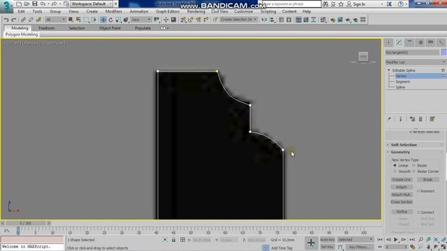The width and height of the screenshot is (447, 251).
Task: Toggle Set Key mode
Action: (328, 247)
